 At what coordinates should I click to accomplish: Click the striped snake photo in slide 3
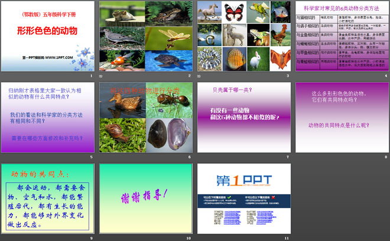[208, 58]
